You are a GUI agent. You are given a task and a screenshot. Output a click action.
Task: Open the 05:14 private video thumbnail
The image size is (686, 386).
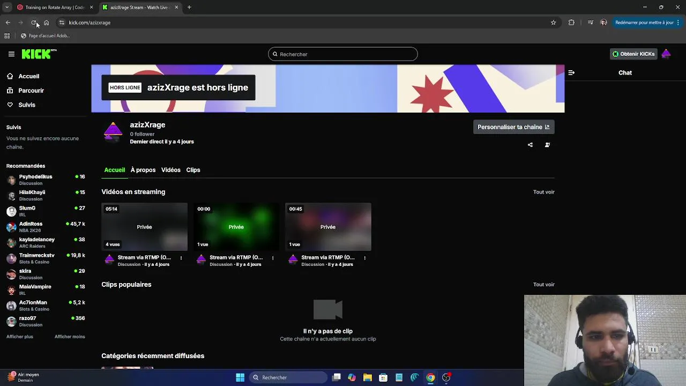pyautogui.click(x=145, y=227)
